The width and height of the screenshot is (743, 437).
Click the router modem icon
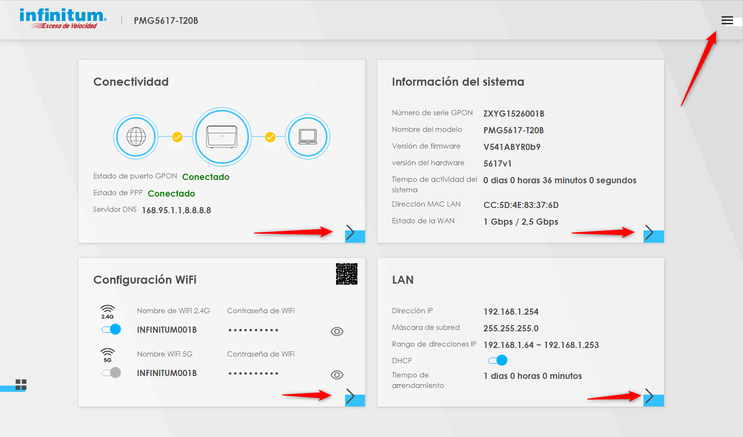pos(222,137)
